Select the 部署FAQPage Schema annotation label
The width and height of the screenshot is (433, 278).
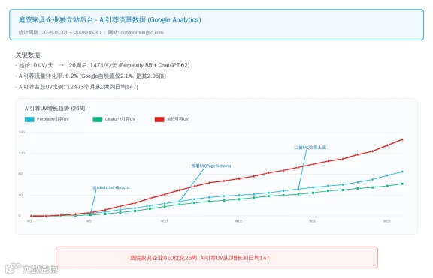pyautogui.click(x=211, y=166)
